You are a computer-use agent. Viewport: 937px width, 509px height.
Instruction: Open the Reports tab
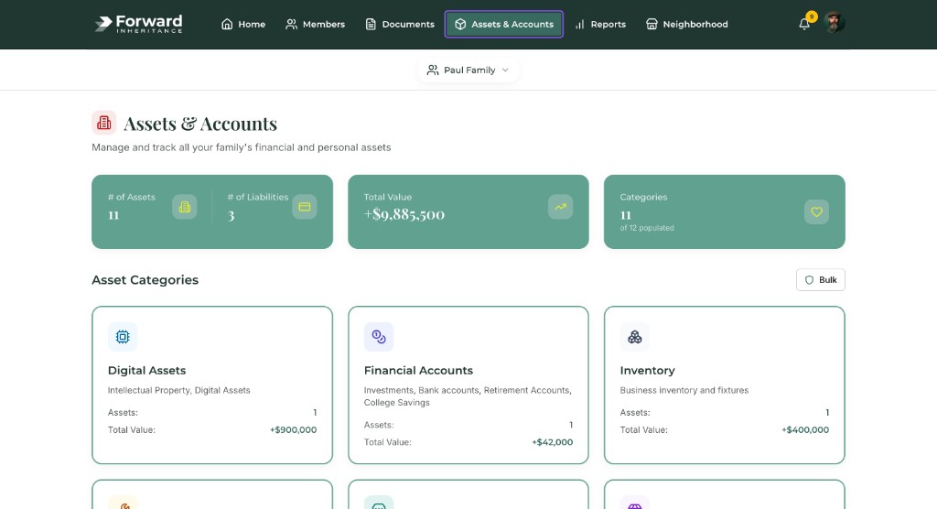600,24
